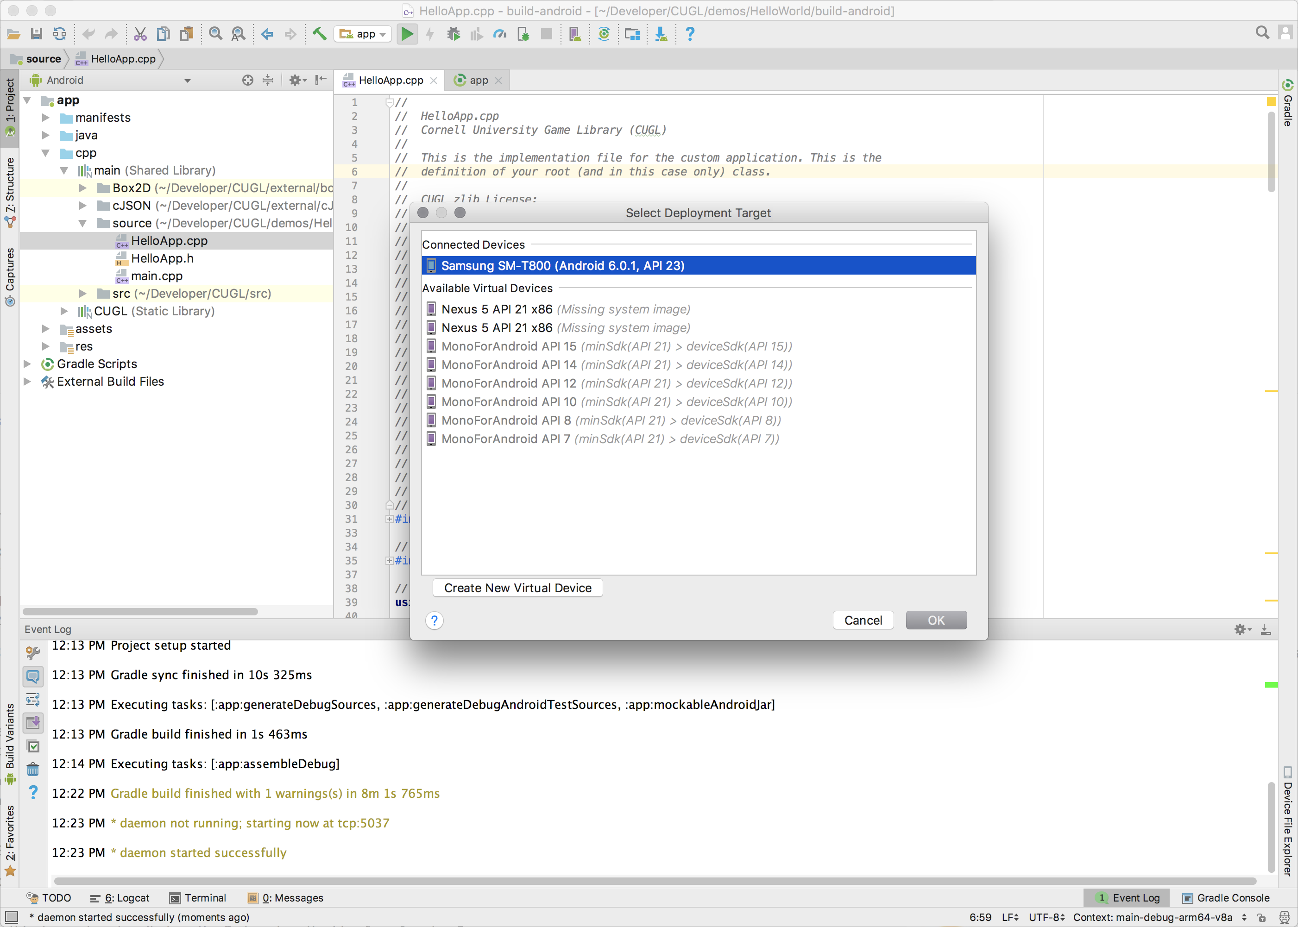The height and width of the screenshot is (927, 1298).
Task: Select HelloApp.h in project tree
Action: (x=162, y=258)
